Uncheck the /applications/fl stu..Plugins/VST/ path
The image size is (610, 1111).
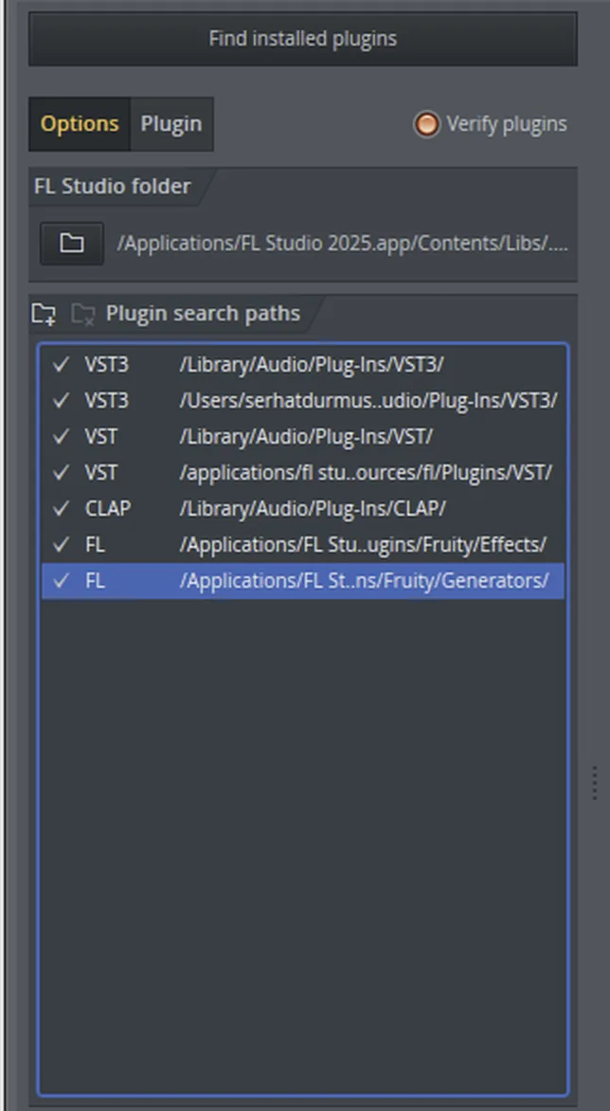click(x=62, y=473)
